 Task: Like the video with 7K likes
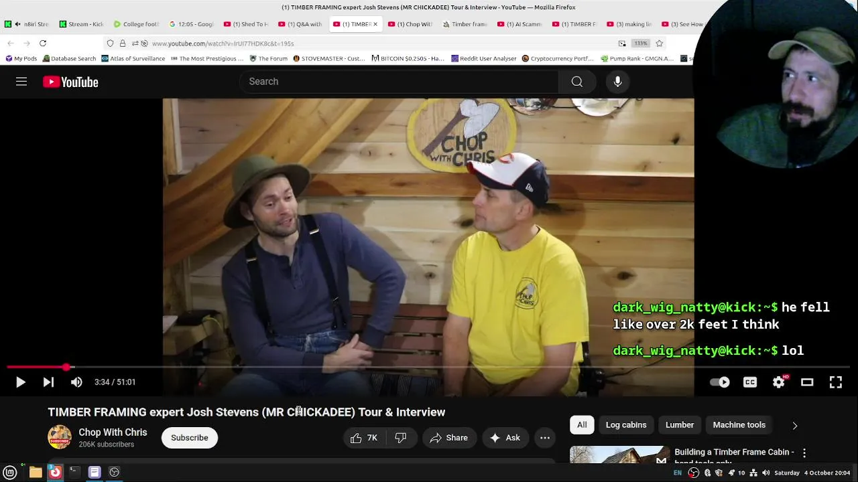click(x=364, y=438)
